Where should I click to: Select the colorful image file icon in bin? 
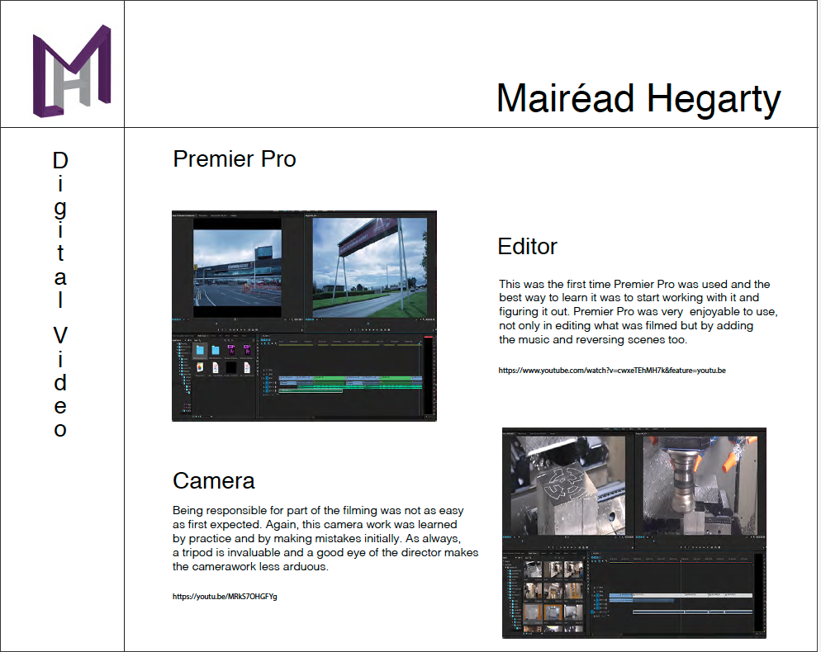pyautogui.click(x=200, y=368)
